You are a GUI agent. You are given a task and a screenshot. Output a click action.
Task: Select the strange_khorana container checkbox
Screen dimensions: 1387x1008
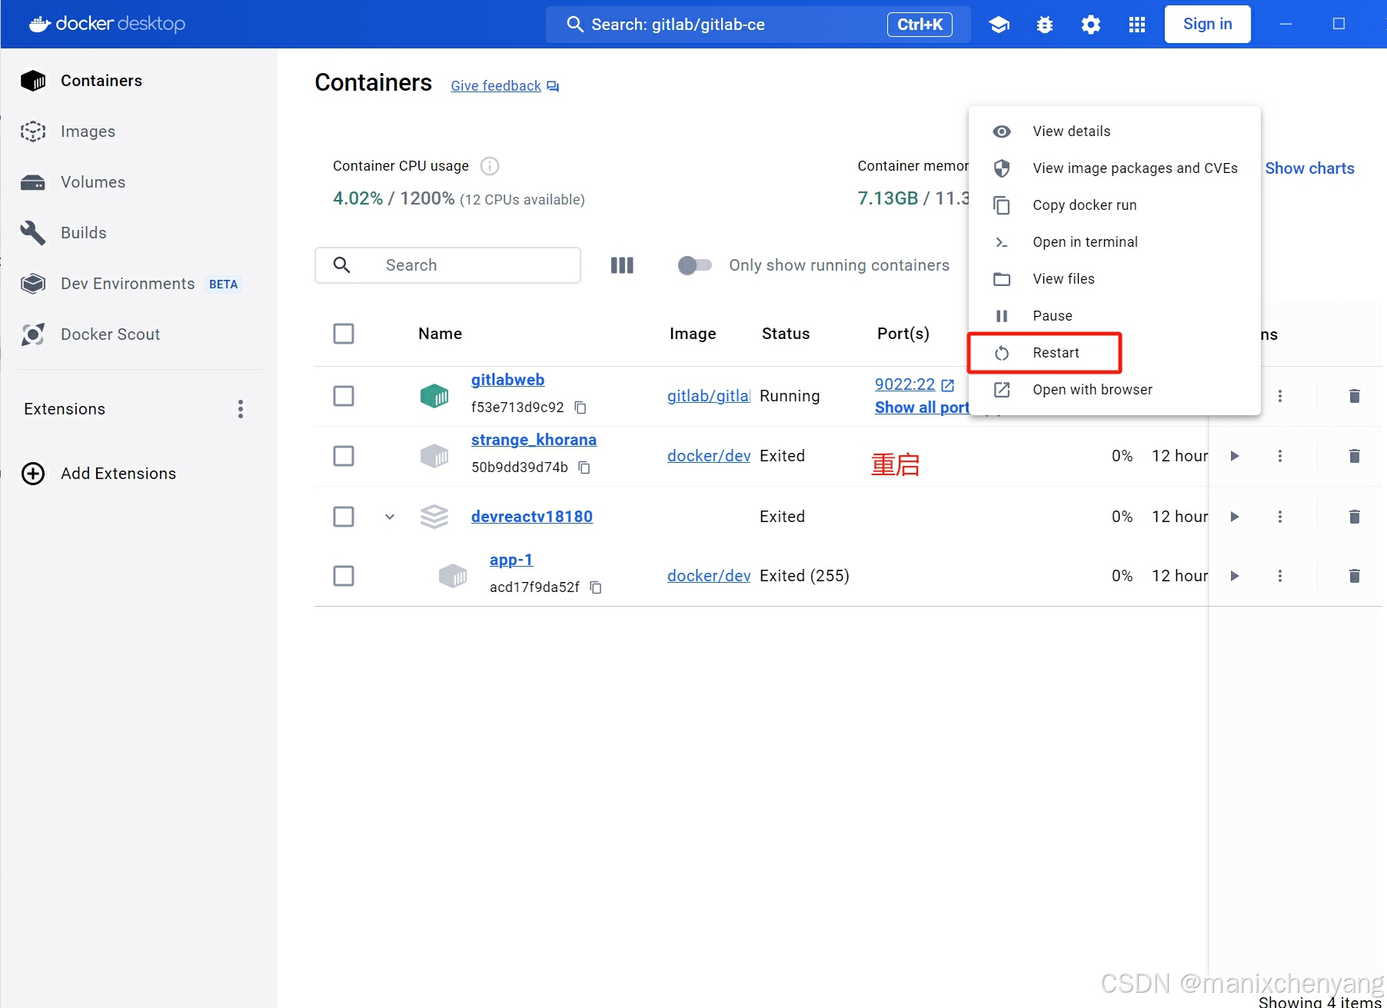click(x=344, y=456)
